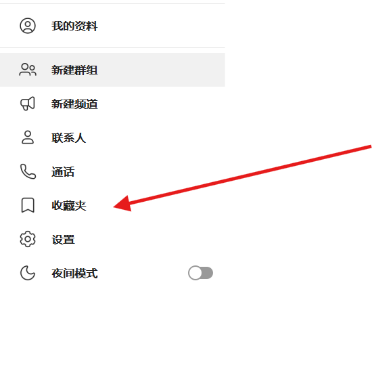Click the crescent moon Night Mode icon
This screenshot has width=372, height=367.
click(x=28, y=273)
